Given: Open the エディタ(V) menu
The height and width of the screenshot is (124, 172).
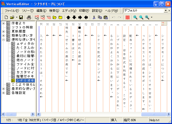Looking at the screenshot, I should point(69,11).
